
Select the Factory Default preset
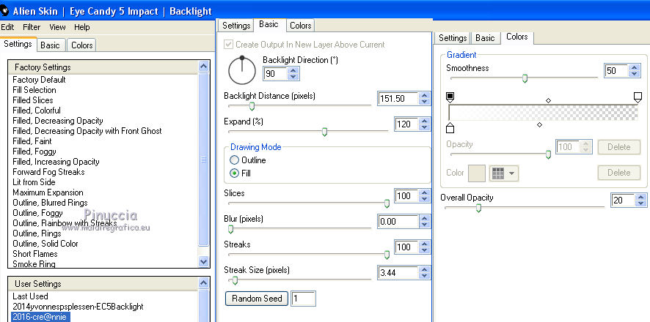39,80
